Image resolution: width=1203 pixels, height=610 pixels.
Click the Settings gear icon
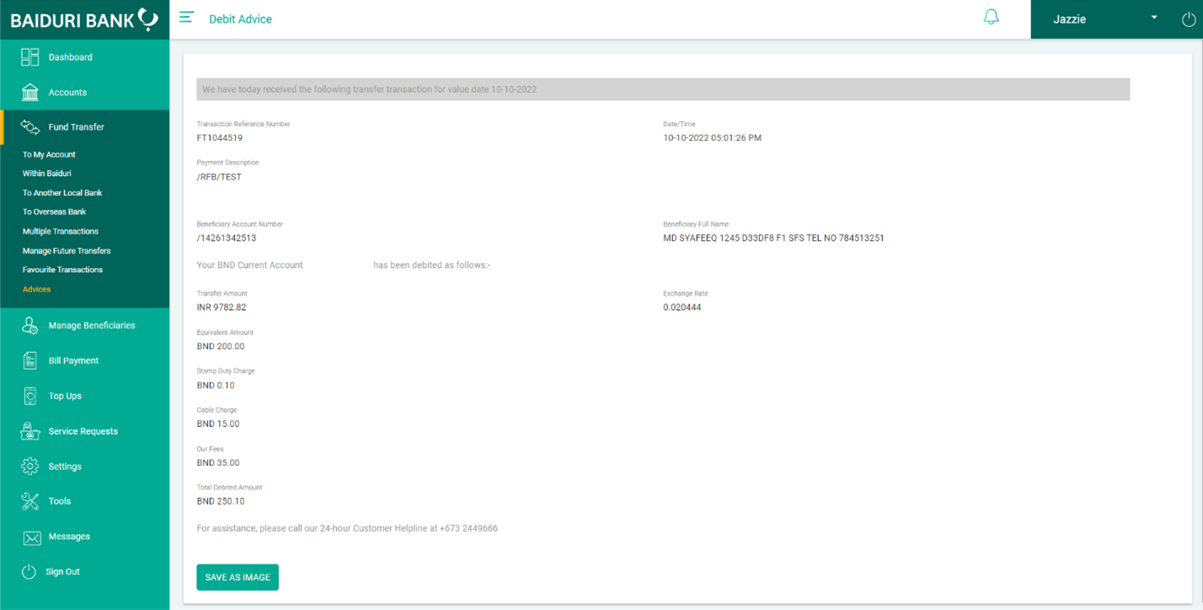point(30,466)
